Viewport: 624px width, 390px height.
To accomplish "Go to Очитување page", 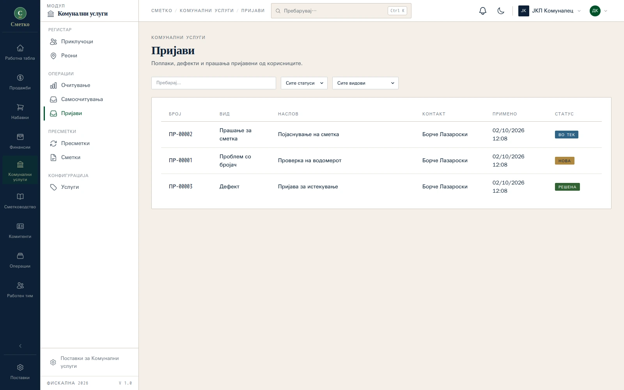I will 89,85.
